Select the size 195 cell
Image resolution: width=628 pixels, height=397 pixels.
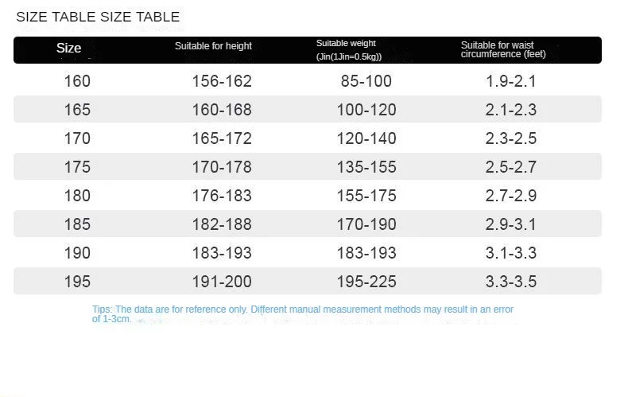pyautogui.click(x=77, y=282)
